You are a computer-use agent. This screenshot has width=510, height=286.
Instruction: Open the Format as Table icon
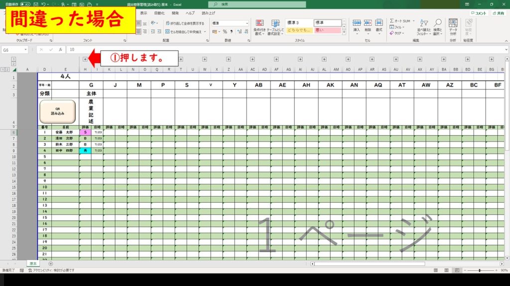pos(275,23)
